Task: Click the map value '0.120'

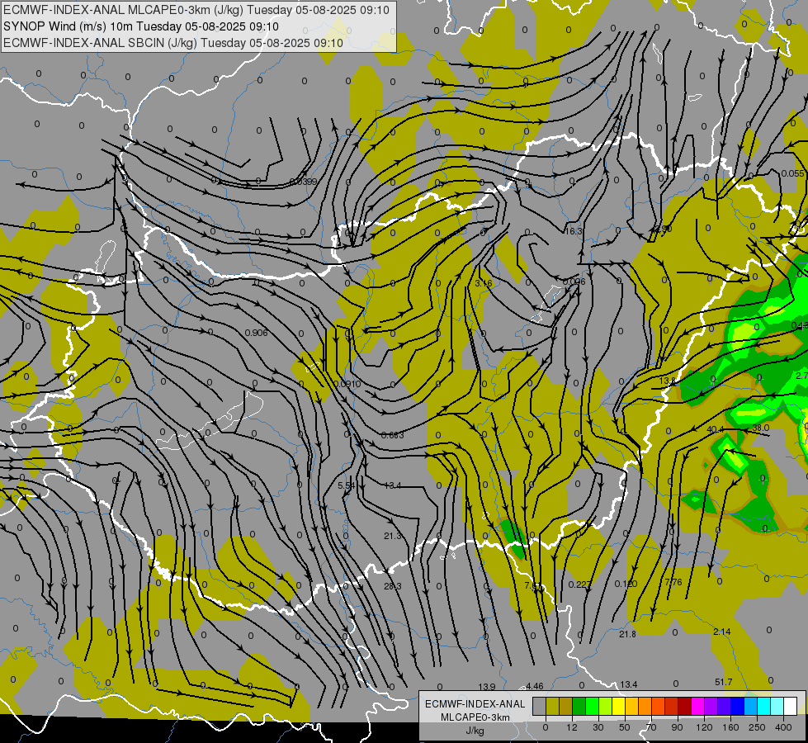Action: pyautogui.click(x=626, y=584)
